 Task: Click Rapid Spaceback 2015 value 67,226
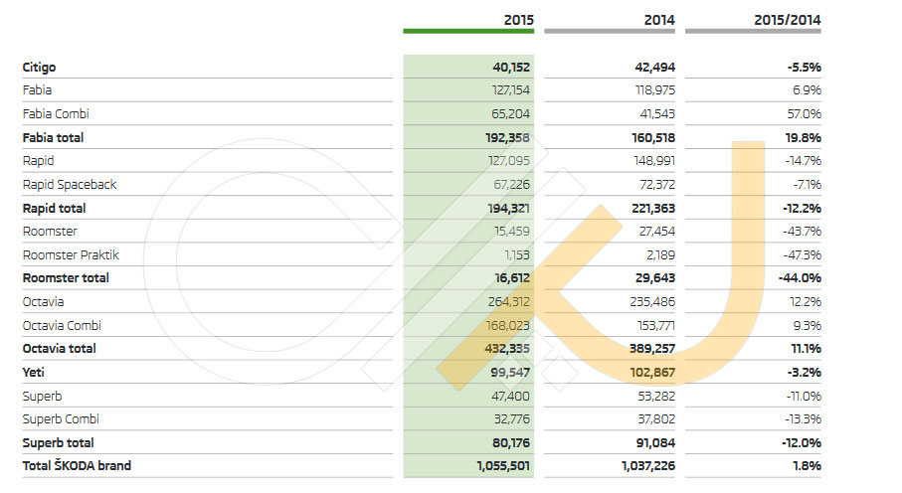[x=511, y=185]
